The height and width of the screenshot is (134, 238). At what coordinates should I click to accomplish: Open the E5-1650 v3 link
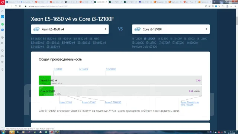pyautogui.click(x=53, y=43)
